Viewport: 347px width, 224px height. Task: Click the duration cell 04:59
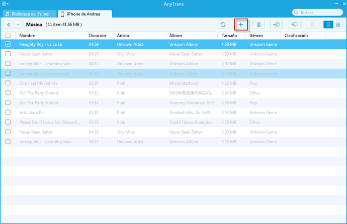coord(94,44)
